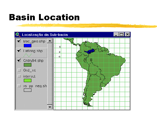The height and width of the screenshot is (117, 157).
Task: Click the gray xs_pp_neg color swatch
Action: 27,90
